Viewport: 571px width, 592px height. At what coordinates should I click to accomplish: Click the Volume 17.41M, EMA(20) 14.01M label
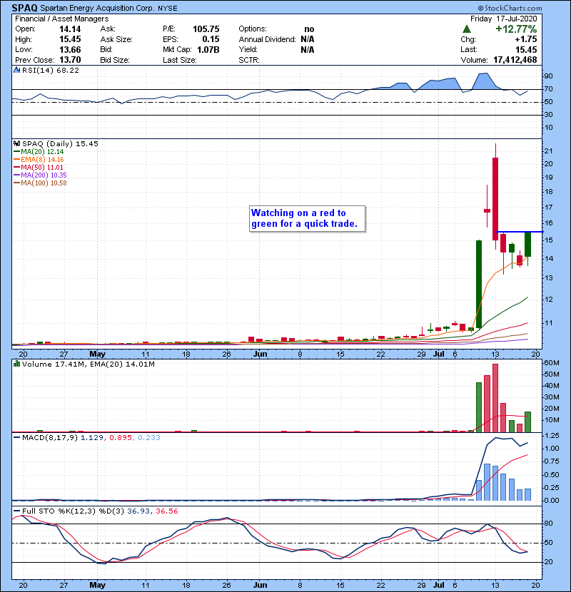tap(88, 364)
